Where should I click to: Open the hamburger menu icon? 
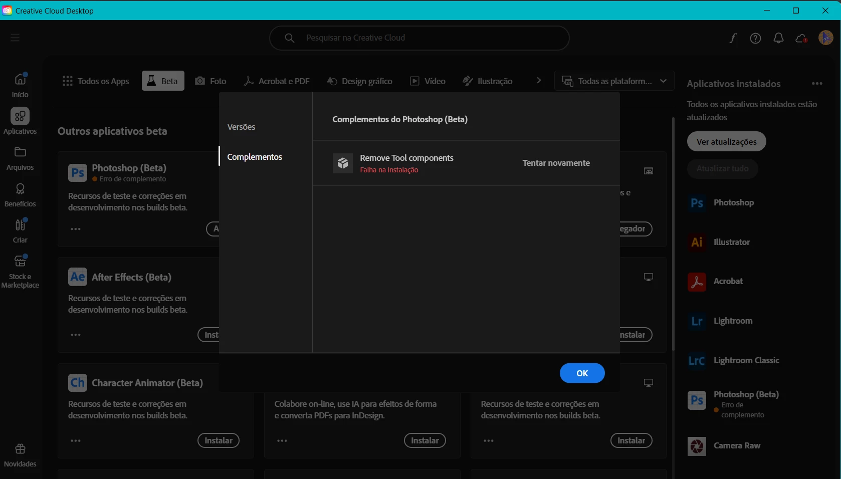tap(15, 38)
